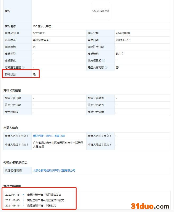Open the QQ 音乐元宇宙 trademark image thumbnail

pos(101,11)
